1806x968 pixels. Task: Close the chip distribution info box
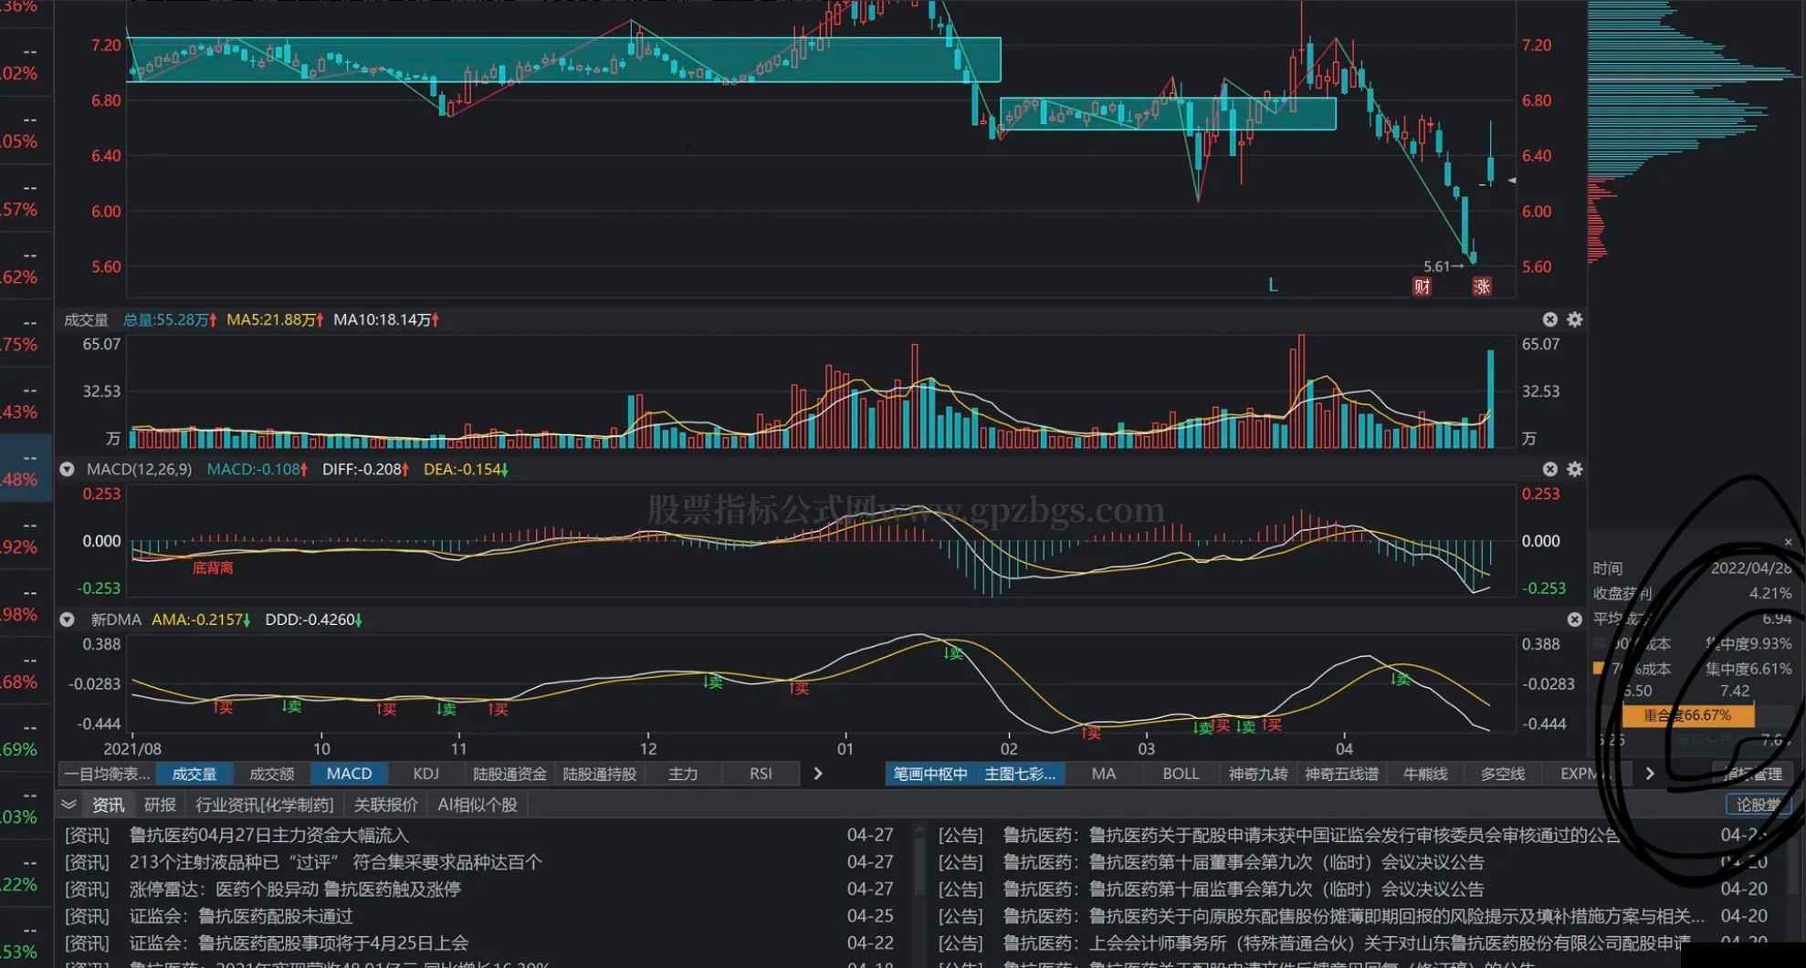point(1788,543)
